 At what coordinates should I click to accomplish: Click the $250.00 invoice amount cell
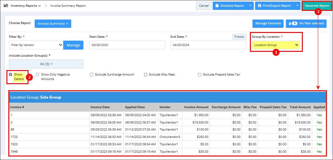[x=196, y=137]
